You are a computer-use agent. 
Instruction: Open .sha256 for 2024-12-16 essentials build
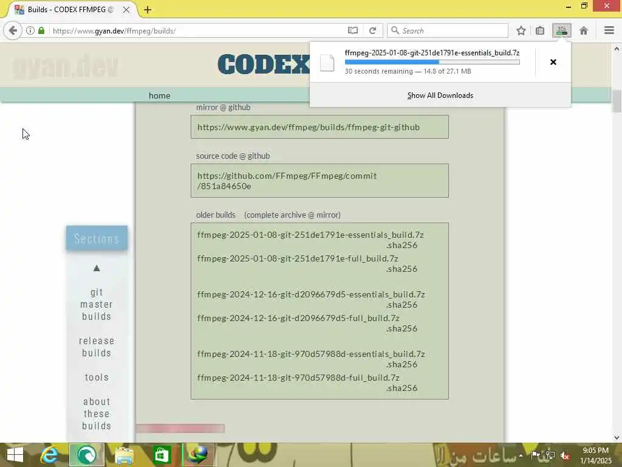point(402,305)
